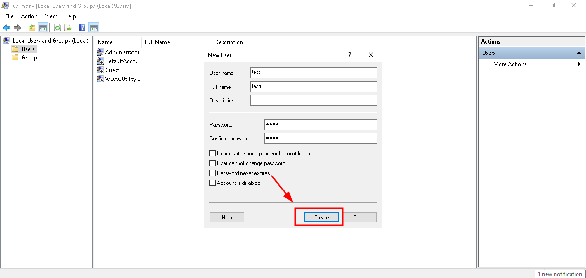Tick Password never expires checkbox
Viewport: 586px width, 278px height.
tap(213, 173)
